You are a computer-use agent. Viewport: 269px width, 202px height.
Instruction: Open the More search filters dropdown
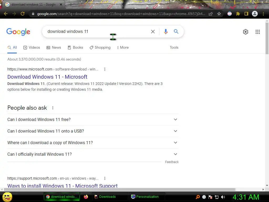[123, 48]
